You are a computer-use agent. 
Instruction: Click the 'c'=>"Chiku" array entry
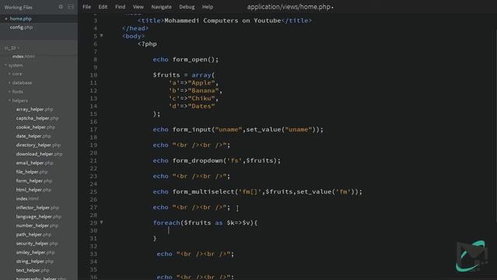193,99
